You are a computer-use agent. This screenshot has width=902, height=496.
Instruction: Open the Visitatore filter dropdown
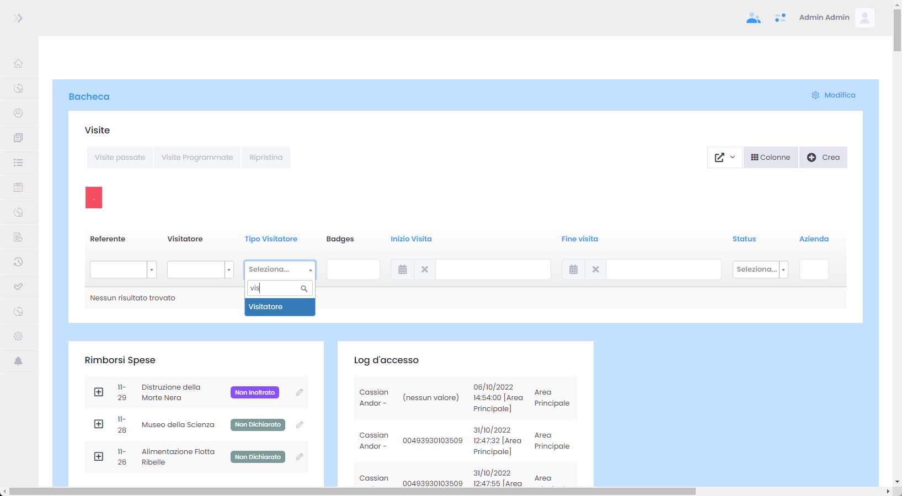201,269
